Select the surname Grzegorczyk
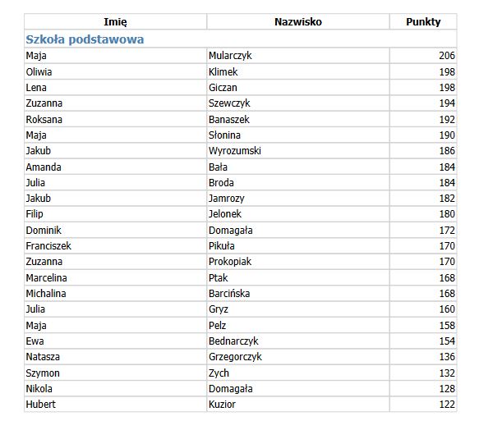 click(x=235, y=357)
